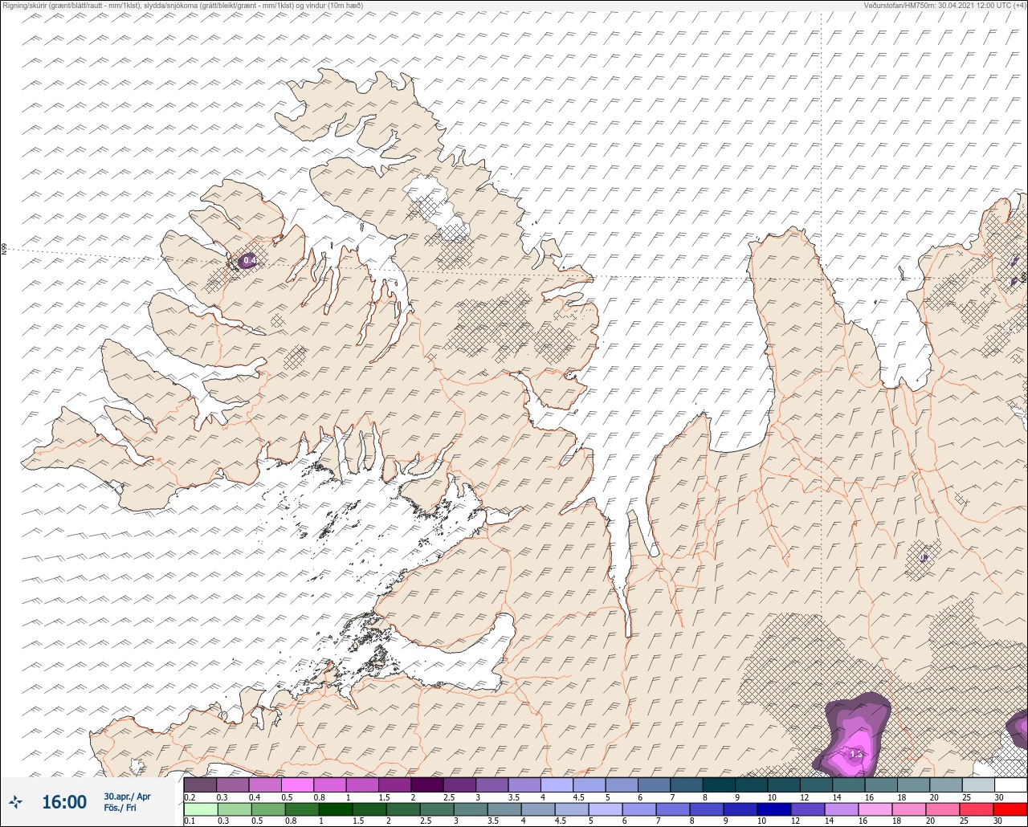Viewport: 1028px width, 827px height.
Task: Click the 16:00 forecast time display
Action: (64, 802)
